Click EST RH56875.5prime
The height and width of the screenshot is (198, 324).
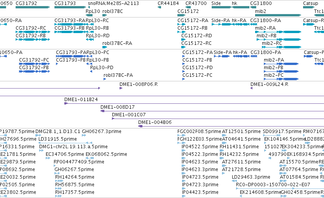point(75,185)
